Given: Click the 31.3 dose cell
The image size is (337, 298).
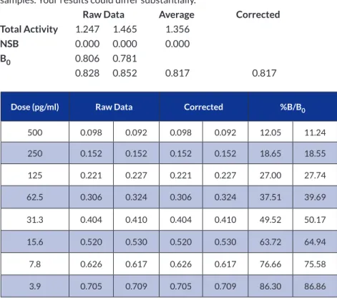Looking at the screenshot, I should (35, 219).
